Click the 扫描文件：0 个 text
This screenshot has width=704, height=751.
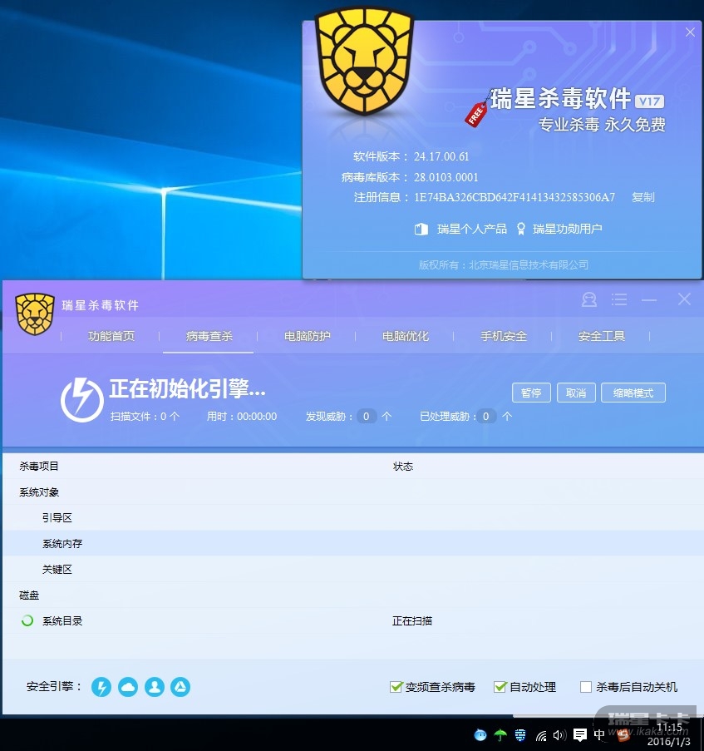[145, 416]
